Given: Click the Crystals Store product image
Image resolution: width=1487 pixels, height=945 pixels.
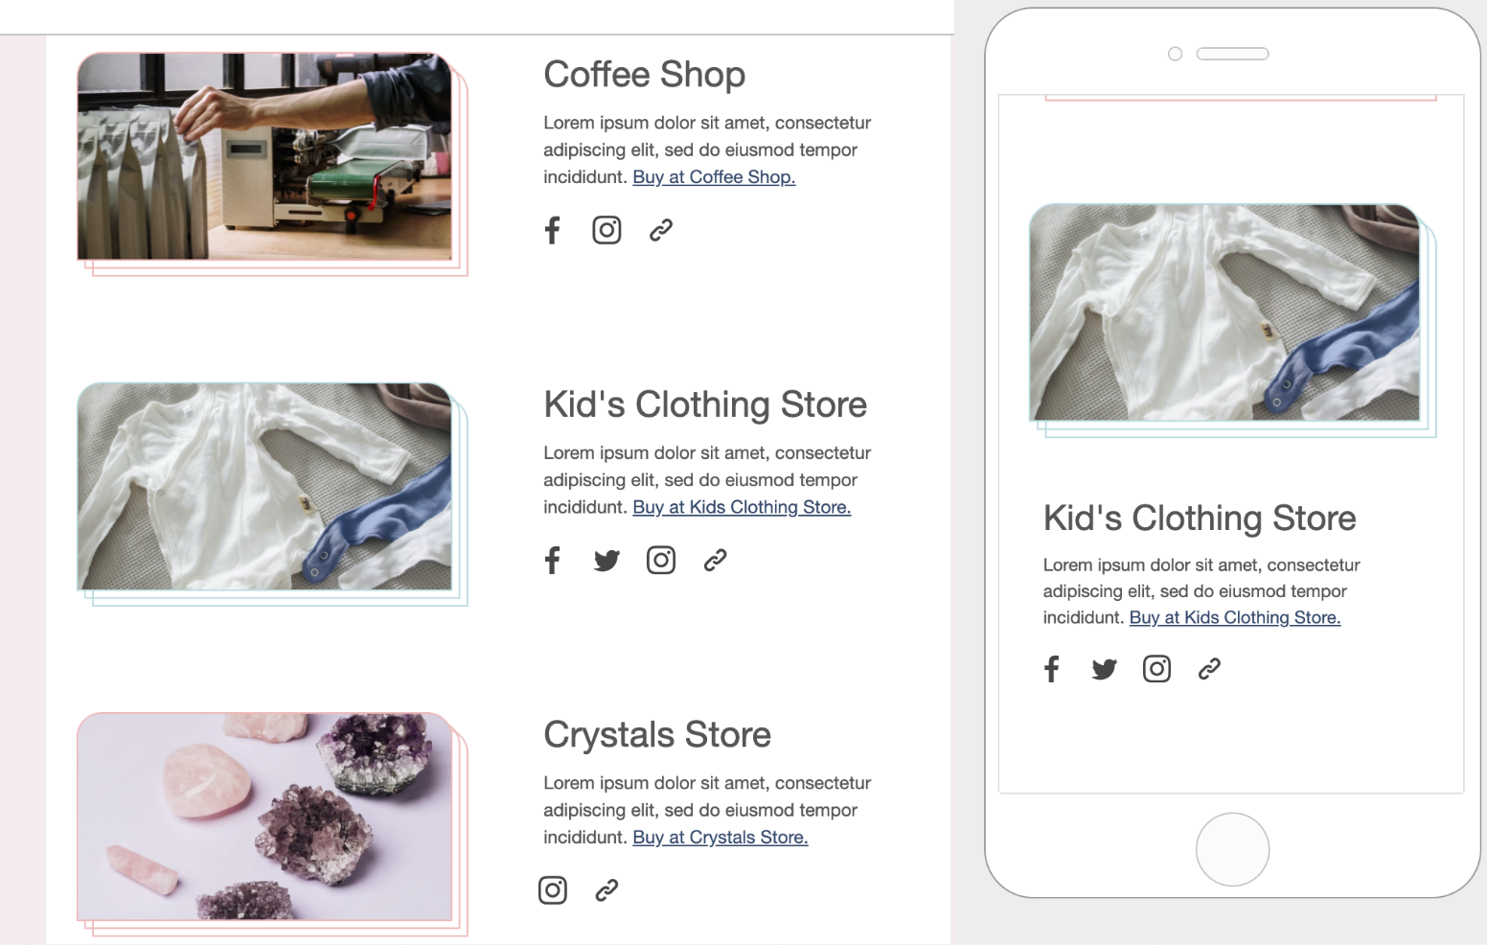Looking at the screenshot, I should click(264, 817).
